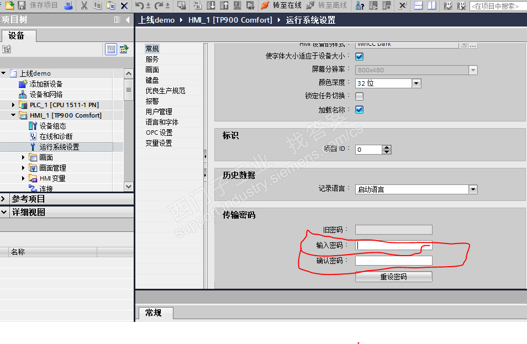Image resolution: width=527 pixels, height=344 pixels.
Task: Collapse the HMI_1 TP900 Comfort node
Action: tap(13, 115)
